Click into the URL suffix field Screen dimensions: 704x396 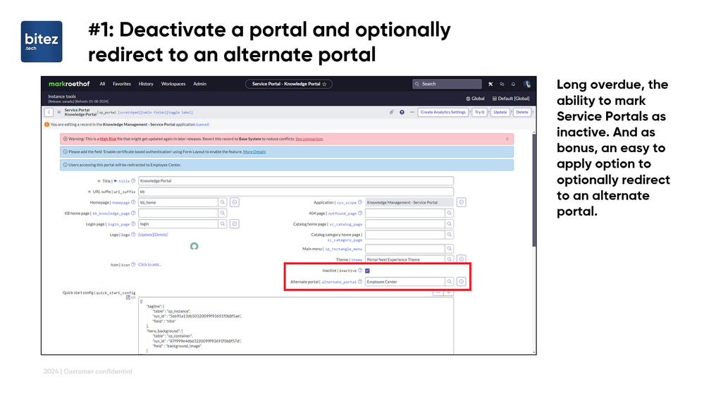coord(296,192)
